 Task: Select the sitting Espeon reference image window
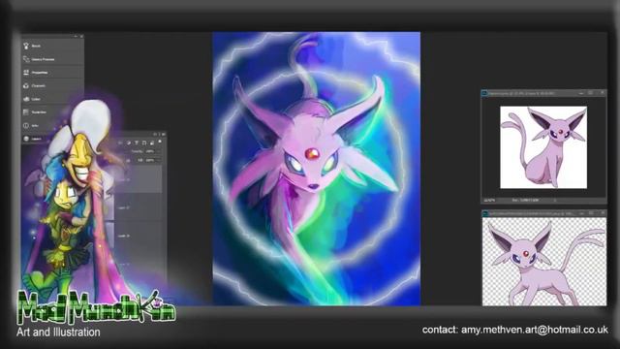(x=543, y=147)
